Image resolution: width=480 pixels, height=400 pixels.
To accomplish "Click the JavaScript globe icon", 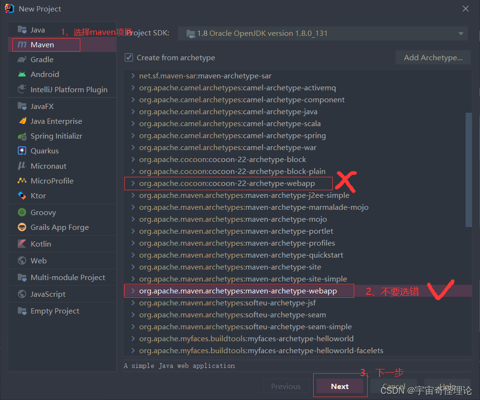I will (22, 294).
